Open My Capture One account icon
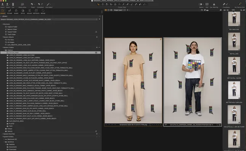The width and height of the screenshot is (246, 151). tap(240, 5)
